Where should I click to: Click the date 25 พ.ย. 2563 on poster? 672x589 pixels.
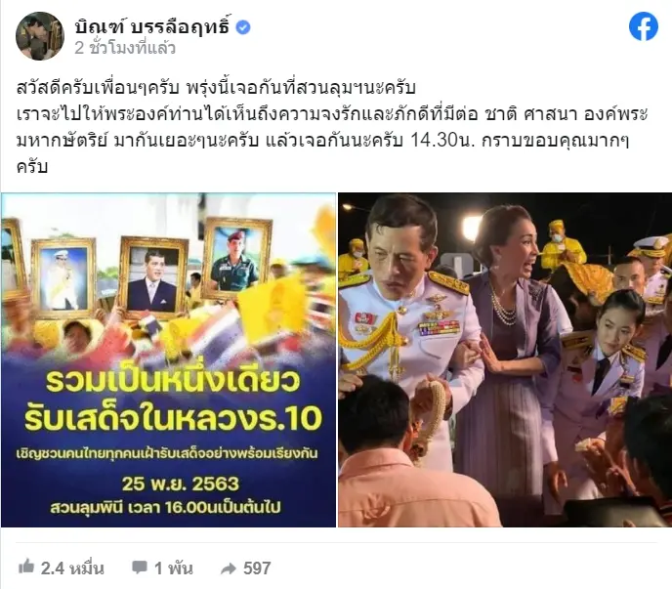point(180,484)
